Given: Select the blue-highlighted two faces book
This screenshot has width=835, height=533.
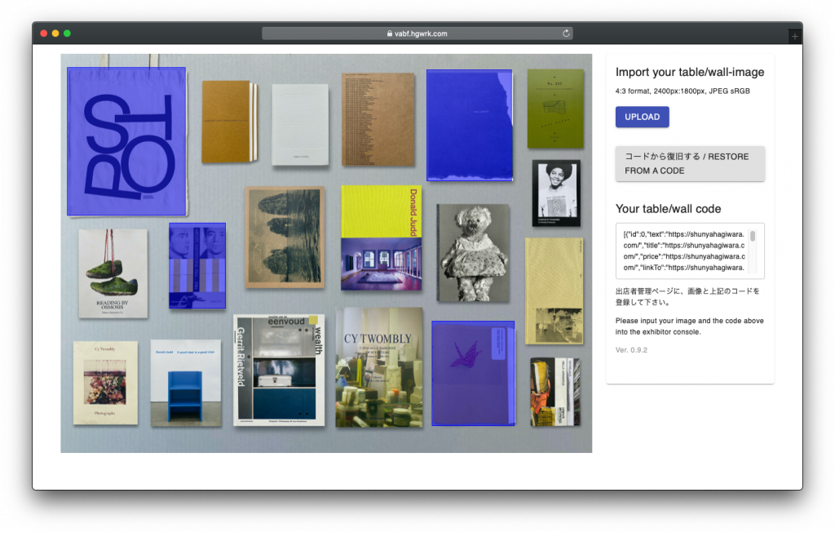Looking at the screenshot, I should tap(197, 265).
